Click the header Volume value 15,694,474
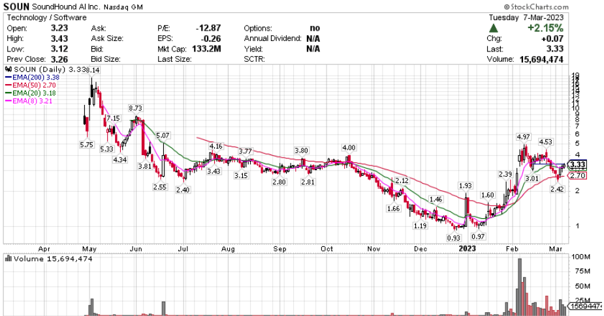This screenshot has width=604, height=316. (541, 59)
